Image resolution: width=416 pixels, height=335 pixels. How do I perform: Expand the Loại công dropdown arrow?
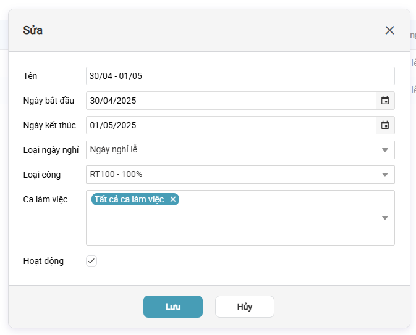[x=384, y=175]
